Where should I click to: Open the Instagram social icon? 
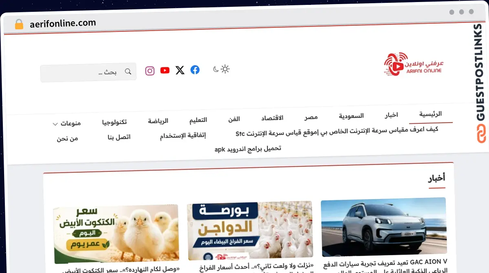[150, 71]
